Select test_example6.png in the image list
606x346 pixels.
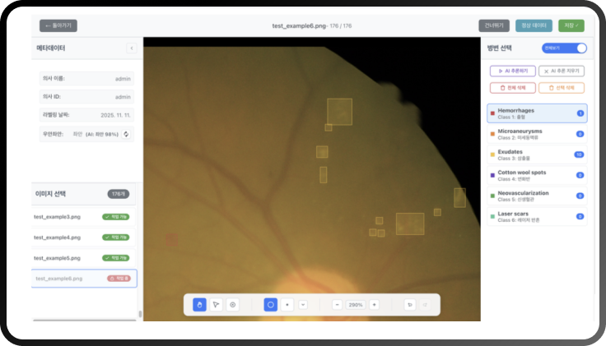tap(84, 279)
